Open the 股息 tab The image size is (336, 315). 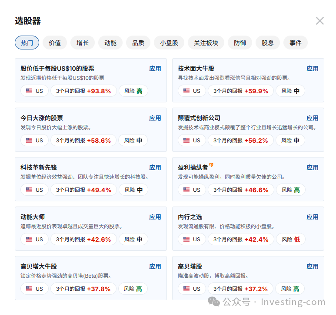[x=268, y=43]
